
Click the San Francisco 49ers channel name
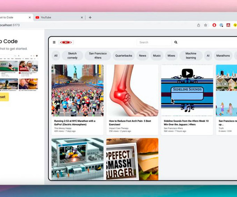[x=173, y=128]
